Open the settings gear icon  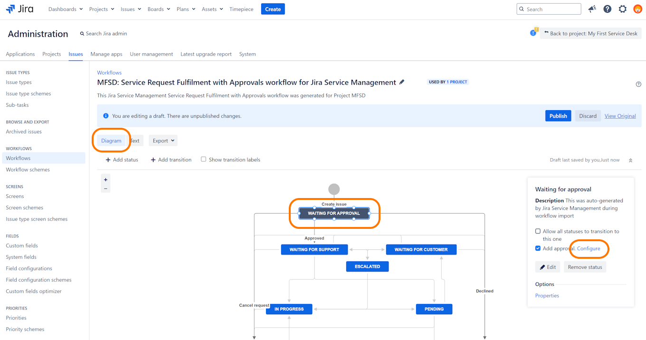622,9
